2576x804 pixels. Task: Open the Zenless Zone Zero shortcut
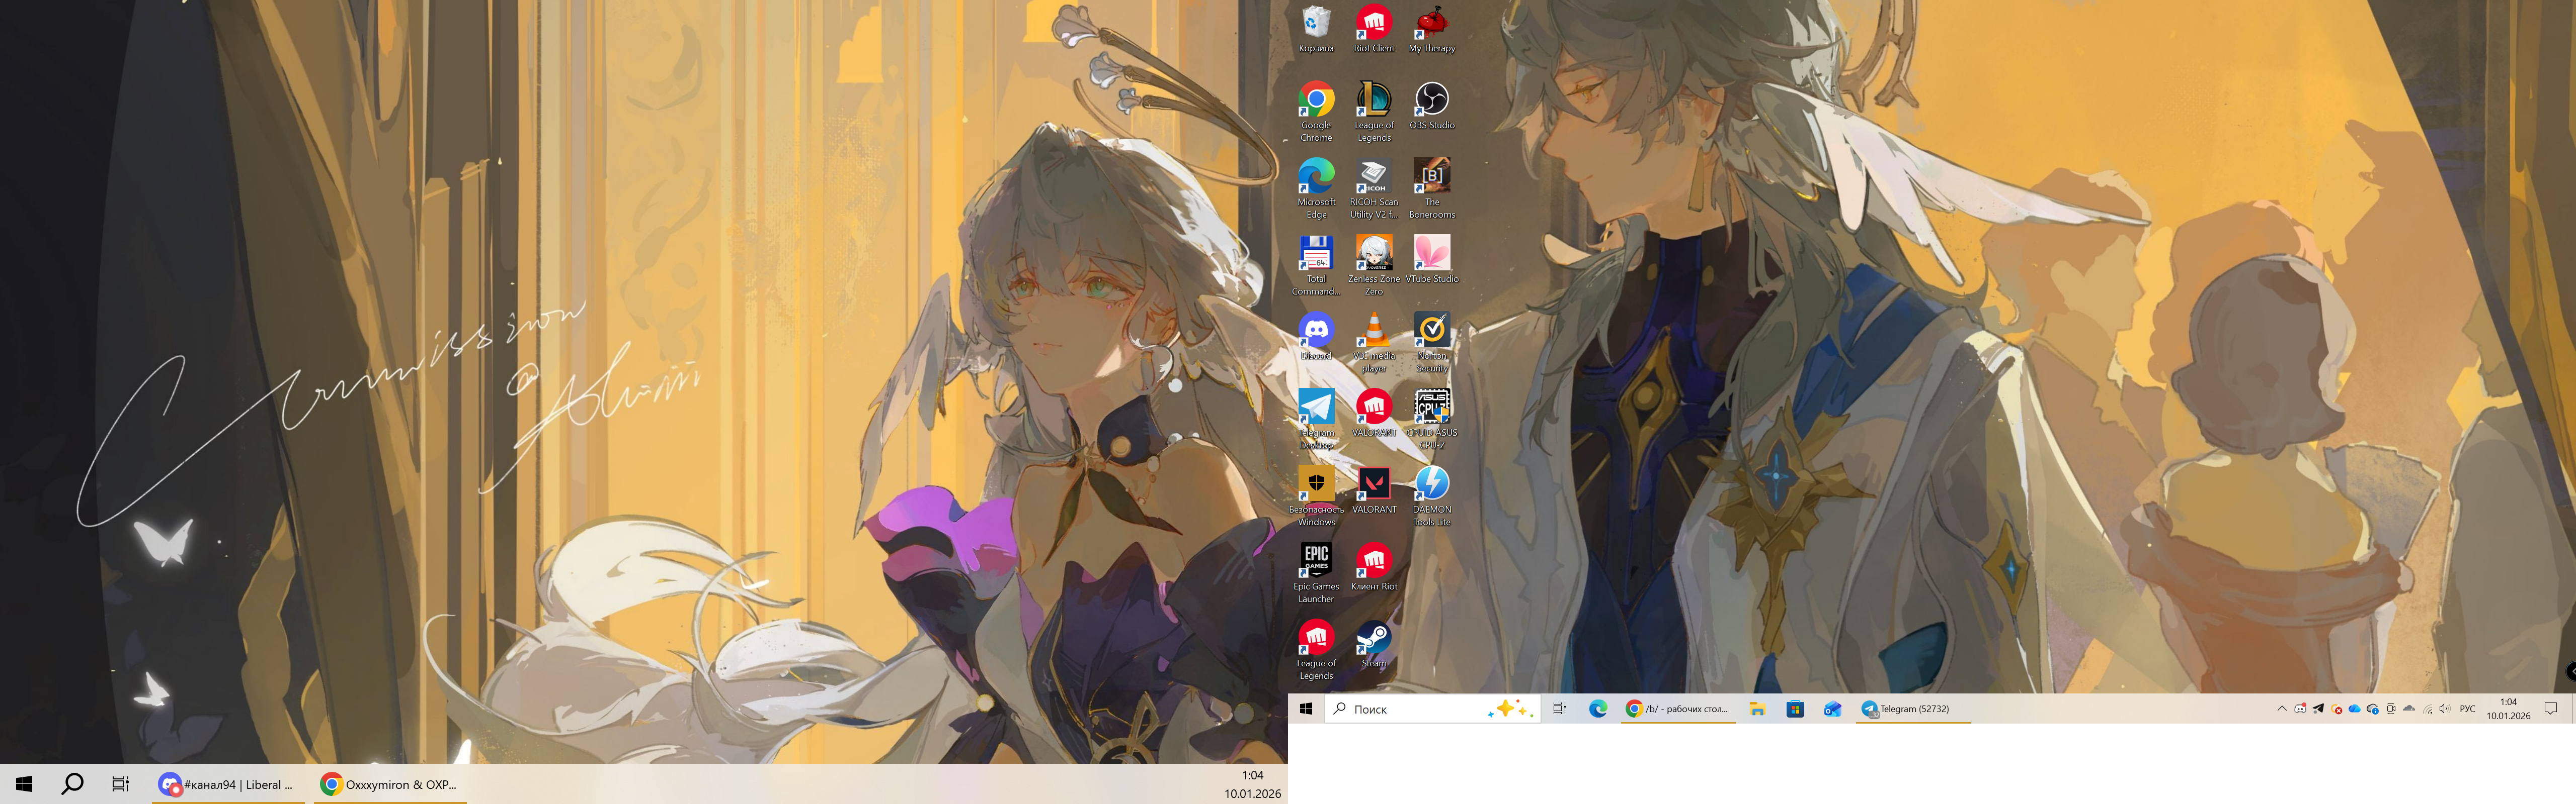(1373, 254)
